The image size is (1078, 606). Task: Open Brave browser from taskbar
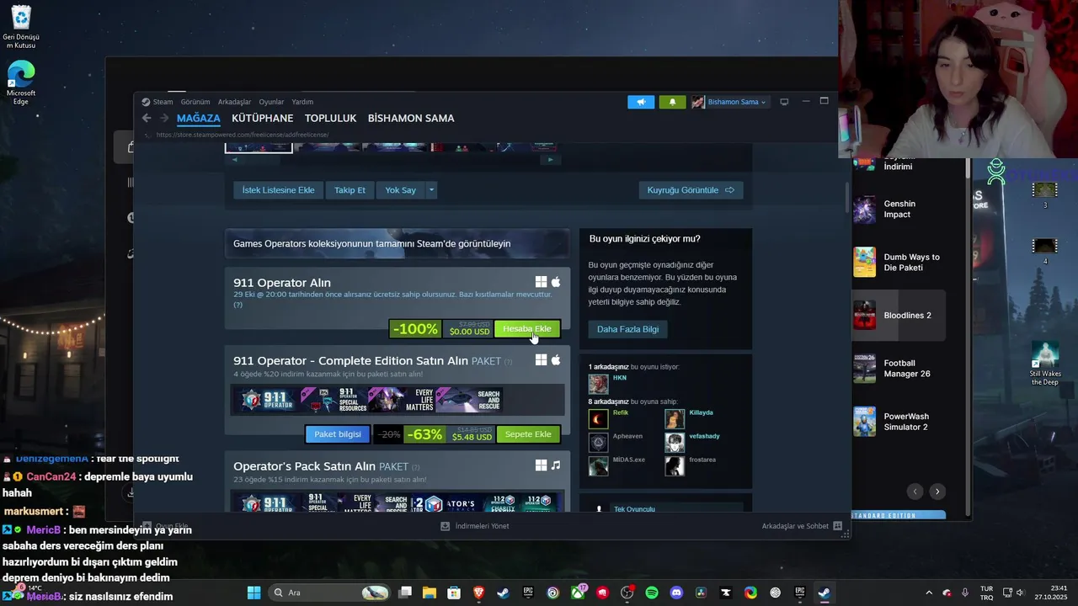(478, 593)
